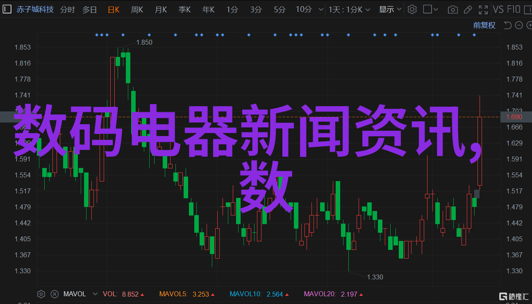Expand the MAVOL indicator dropdown
Screen dimensions: 532x304
tap(95, 294)
